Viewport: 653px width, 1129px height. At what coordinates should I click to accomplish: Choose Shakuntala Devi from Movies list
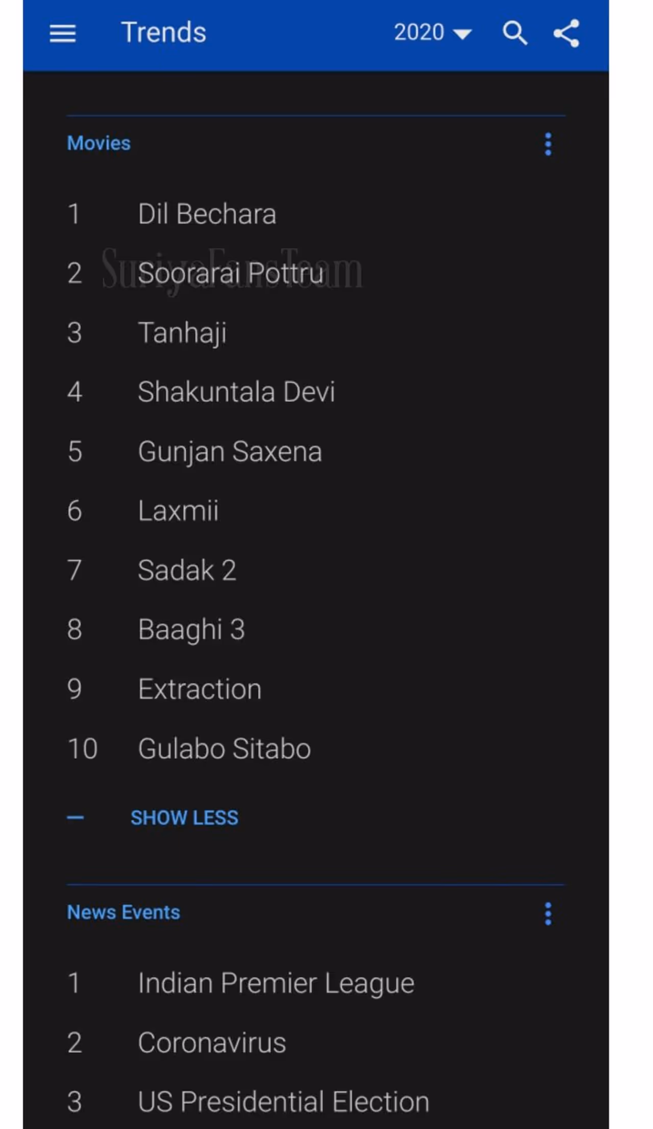236,392
